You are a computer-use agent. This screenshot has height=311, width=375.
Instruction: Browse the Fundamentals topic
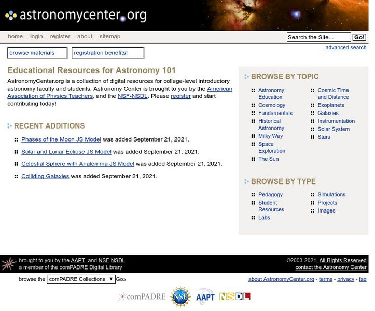tap(275, 113)
